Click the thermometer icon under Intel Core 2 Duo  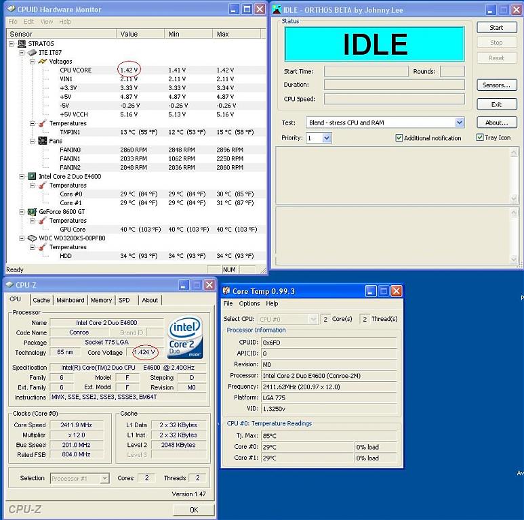[x=43, y=186]
